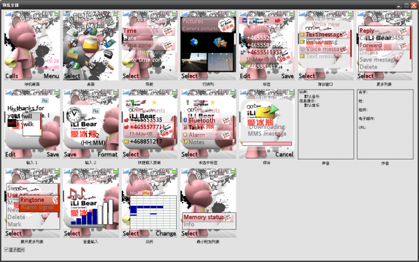Click the author (作者) info panel
419x262 pixels.
(x=385, y=124)
